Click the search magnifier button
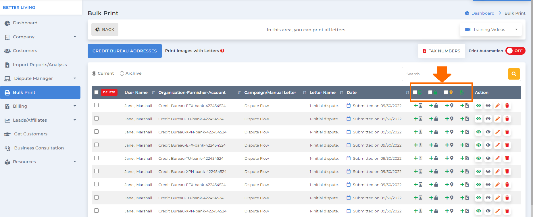The image size is (535, 217). [x=514, y=74]
